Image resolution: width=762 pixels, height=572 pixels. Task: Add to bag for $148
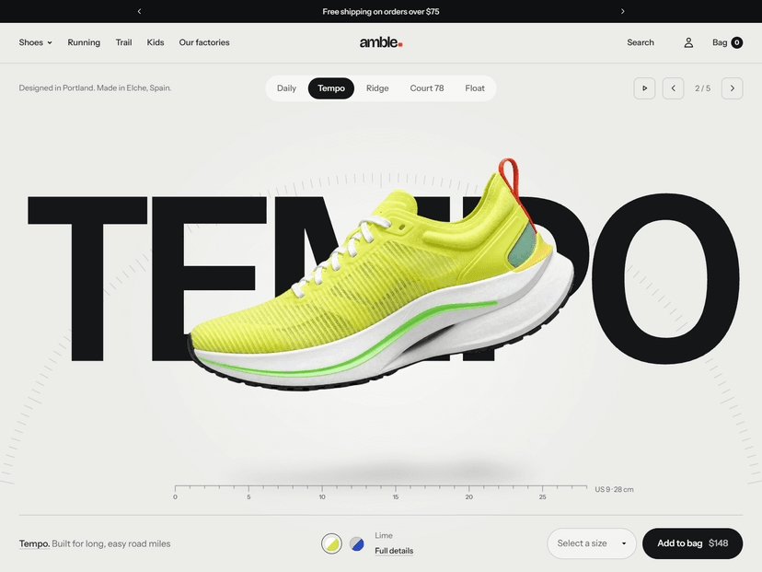[x=692, y=543]
